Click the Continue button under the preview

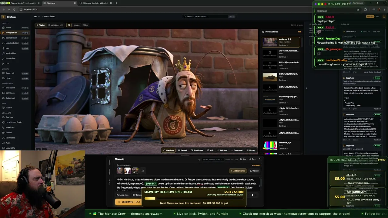point(169,150)
